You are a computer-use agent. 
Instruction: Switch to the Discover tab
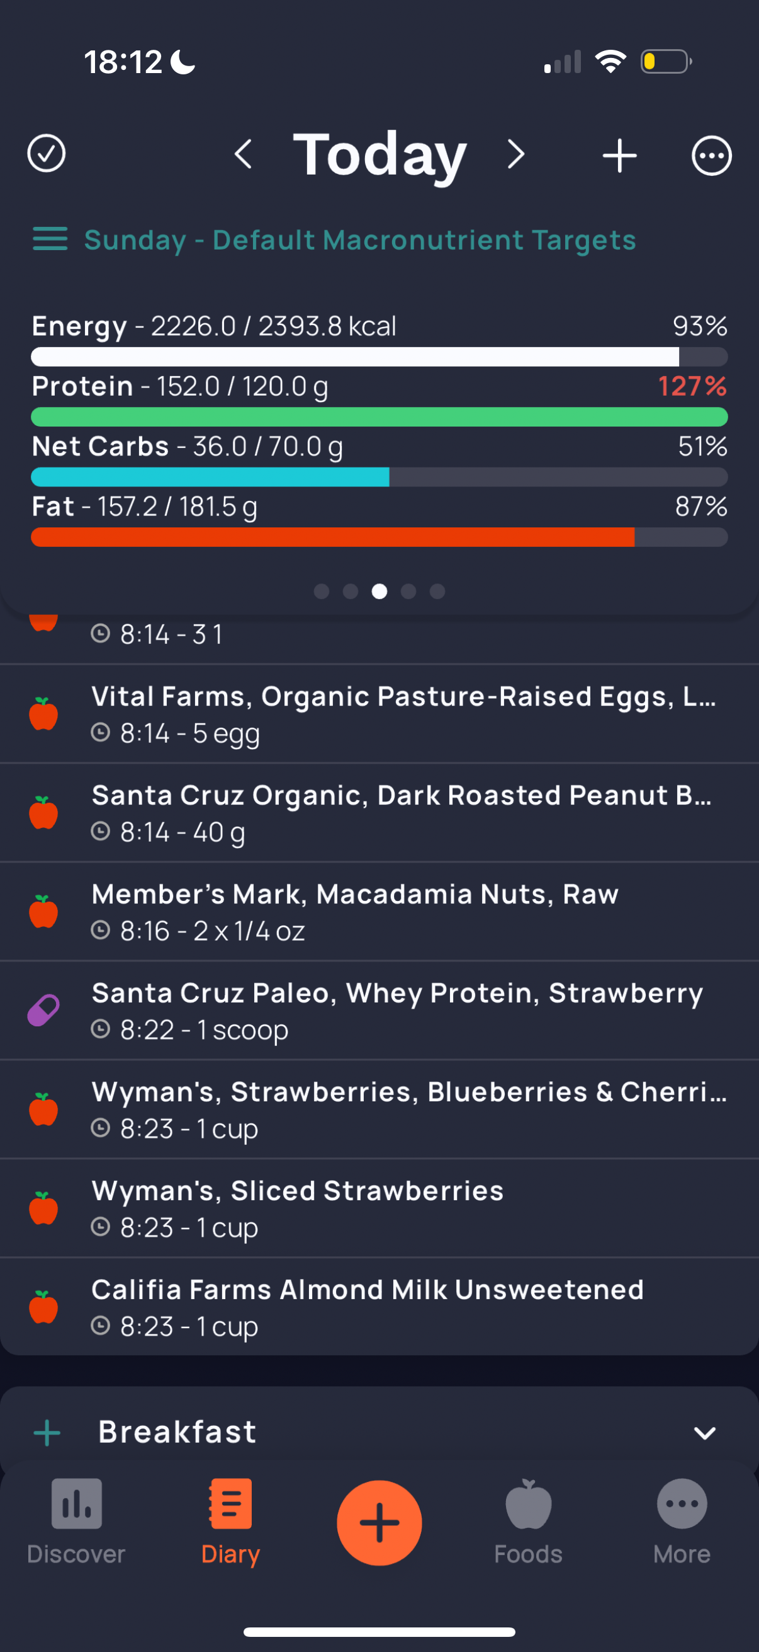(x=76, y=1521)
